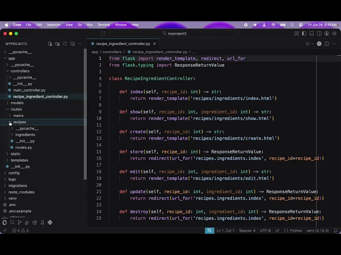Image resolution: width=341 pixels, height=255 pixels.
Task: Click the open-in-new-window icon beside search bar
Action: click(x=103, y=33)
